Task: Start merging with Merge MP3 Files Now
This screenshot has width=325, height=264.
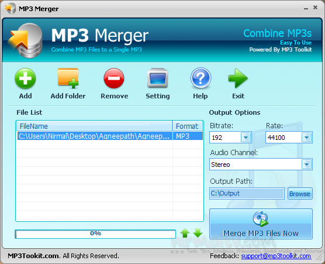Action: [x=261, y=224]
